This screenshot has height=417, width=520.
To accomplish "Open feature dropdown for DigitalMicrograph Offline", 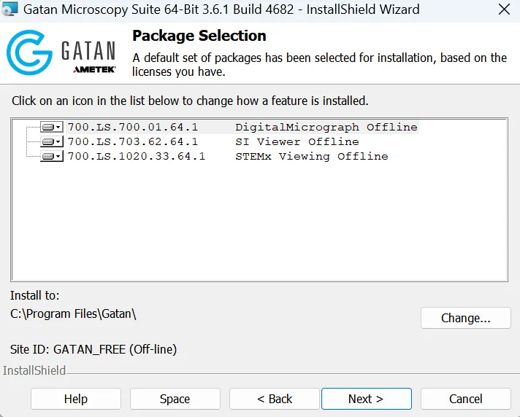I will click(x=52, y=127).
